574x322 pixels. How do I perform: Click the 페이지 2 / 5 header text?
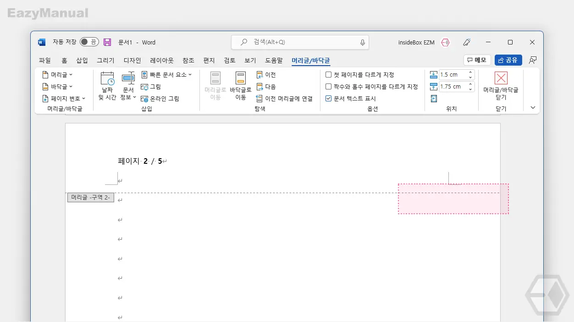140,161
